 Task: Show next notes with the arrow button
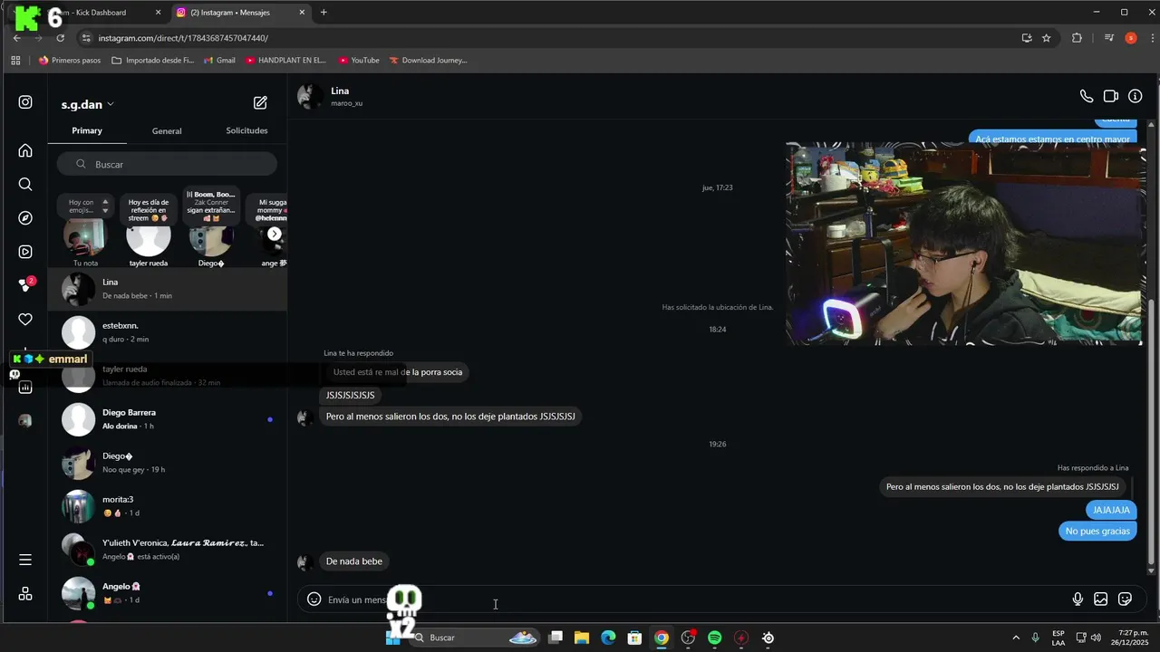coord(275,234)
